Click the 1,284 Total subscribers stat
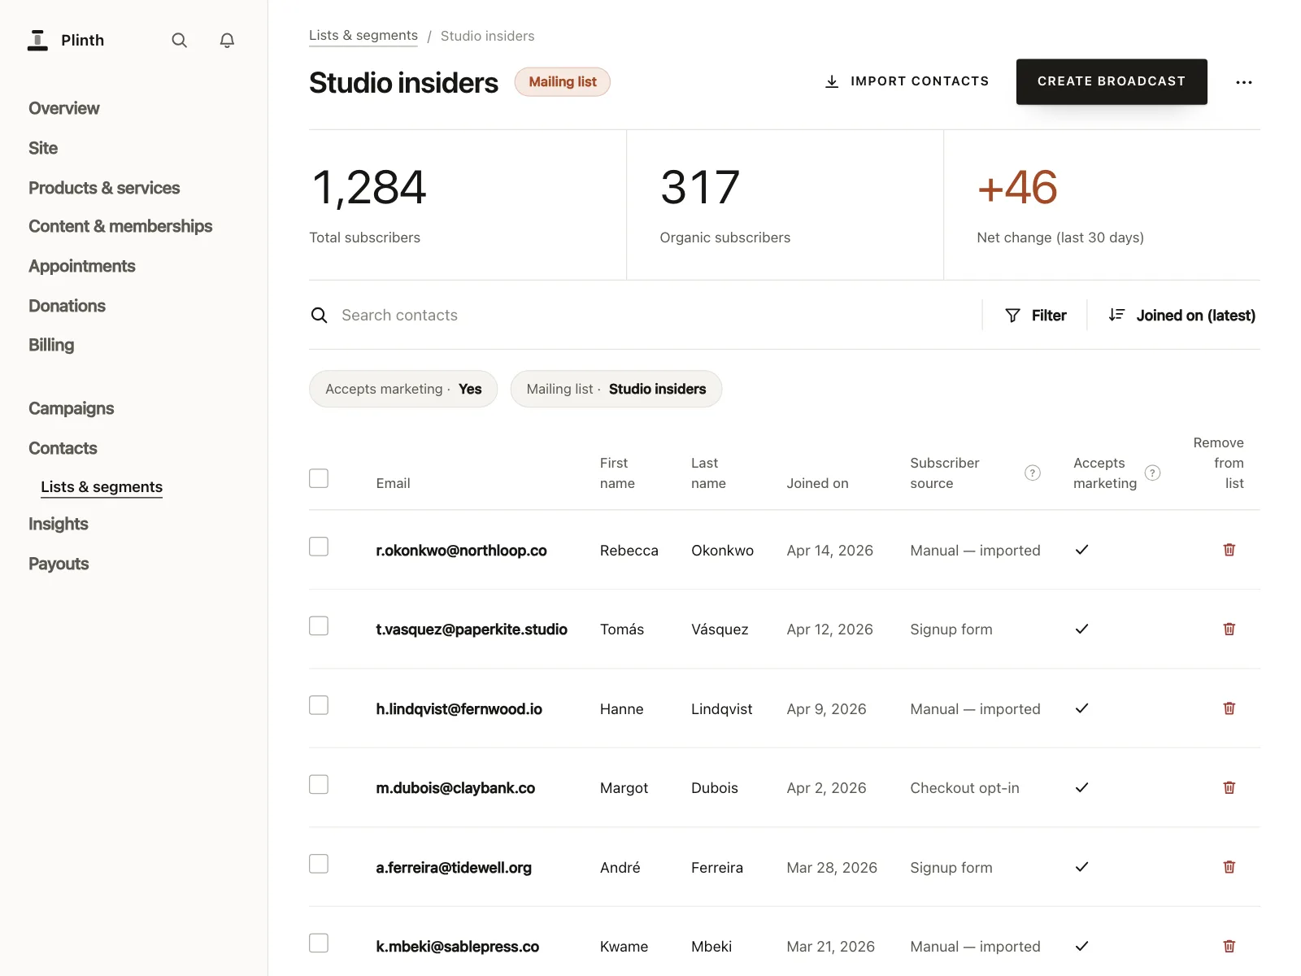 point(468,205)
